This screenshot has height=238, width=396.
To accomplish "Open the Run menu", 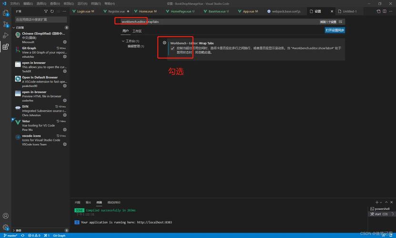I will (x=82, y=3).
